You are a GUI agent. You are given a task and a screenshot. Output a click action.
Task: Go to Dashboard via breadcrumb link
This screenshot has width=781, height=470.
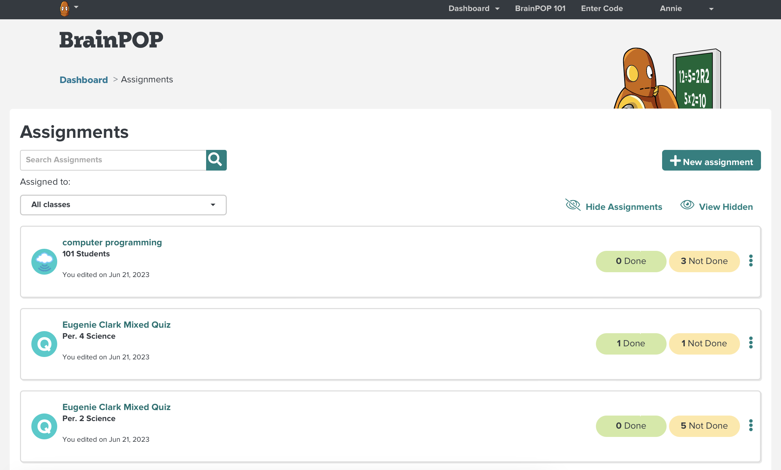pyautogui.click(x=83, y=80)
